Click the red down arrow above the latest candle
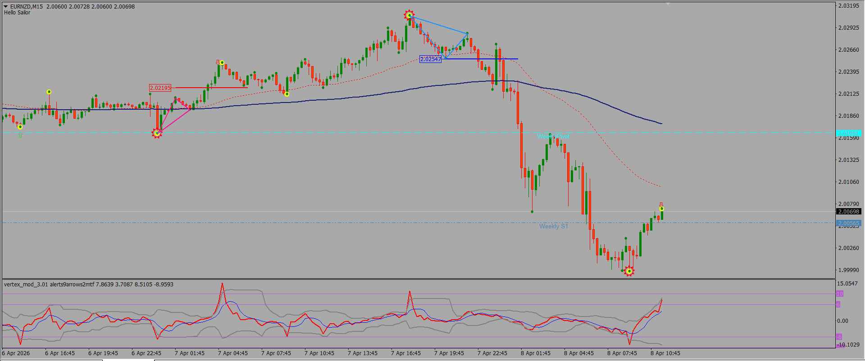The width and height of the screenshot is (865, 361). [661, 204]
